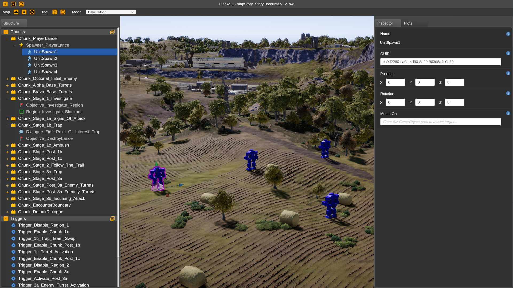Screen dimensions: 513x288
Task: Collapse the Chunks section
Action: [6, 32]
